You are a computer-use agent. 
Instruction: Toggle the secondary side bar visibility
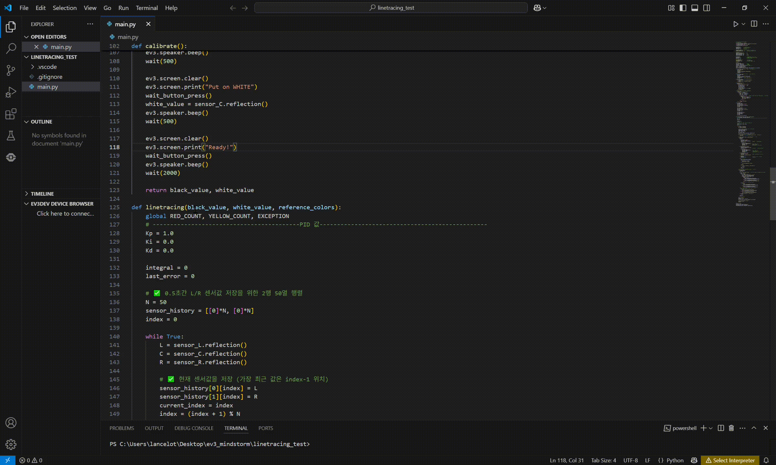coord(706,8)
